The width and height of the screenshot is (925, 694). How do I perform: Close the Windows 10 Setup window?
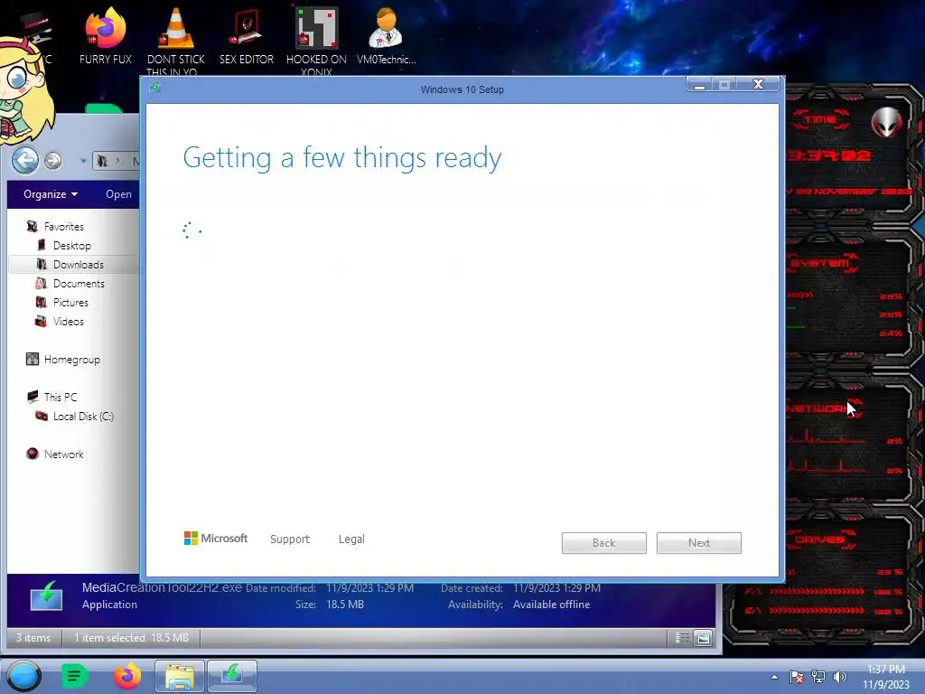tap(759, 84)
